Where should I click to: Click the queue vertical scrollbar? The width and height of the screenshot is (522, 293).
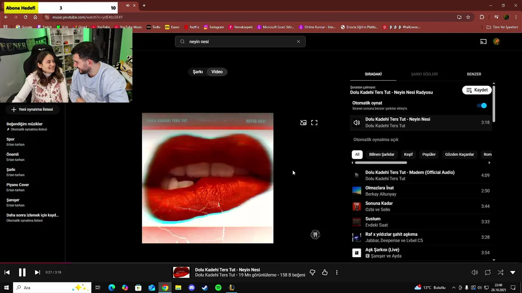click(494, 103)
